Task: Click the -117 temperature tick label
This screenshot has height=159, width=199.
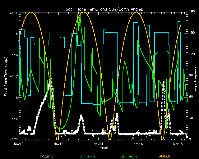Action: point(13,76)
